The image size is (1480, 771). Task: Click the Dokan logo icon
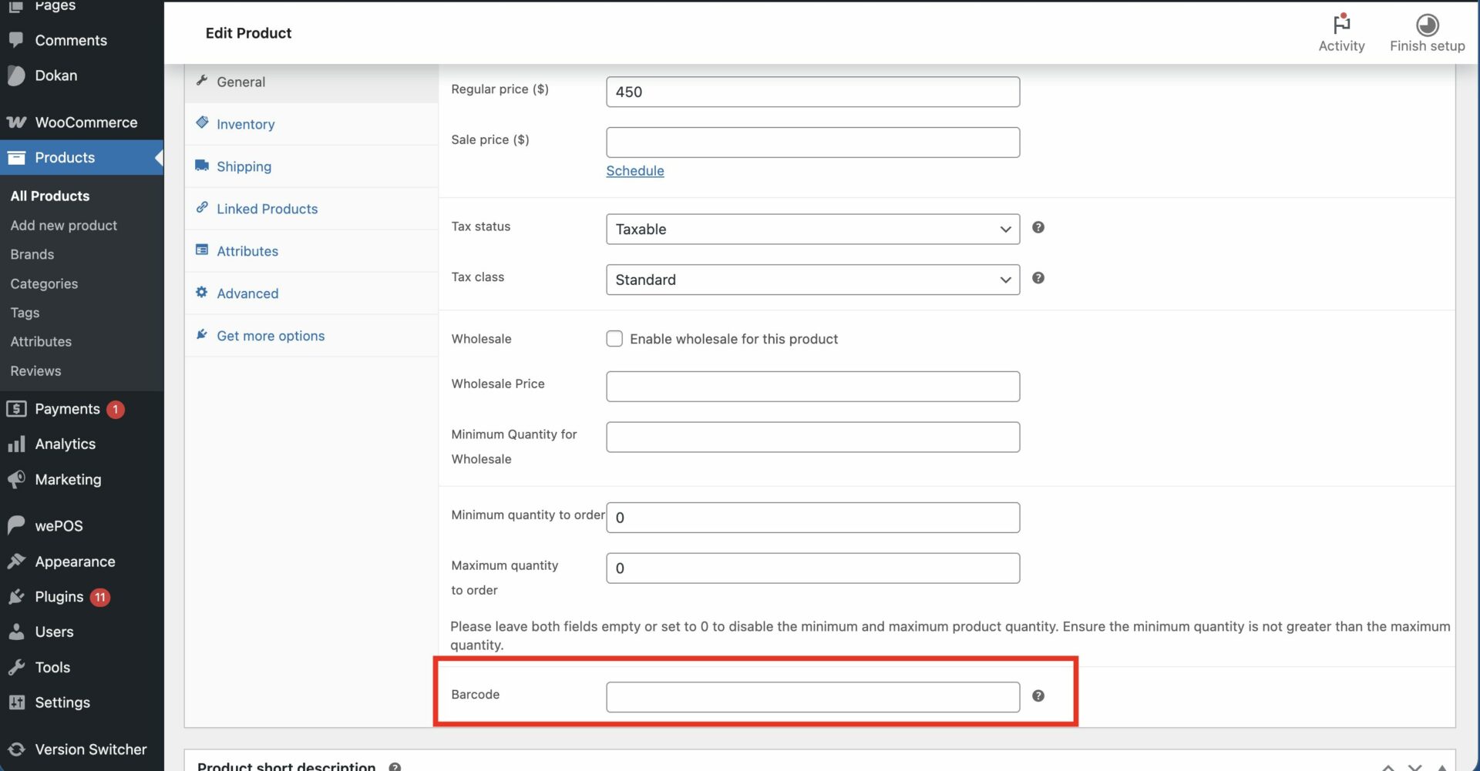coord(16,75)
